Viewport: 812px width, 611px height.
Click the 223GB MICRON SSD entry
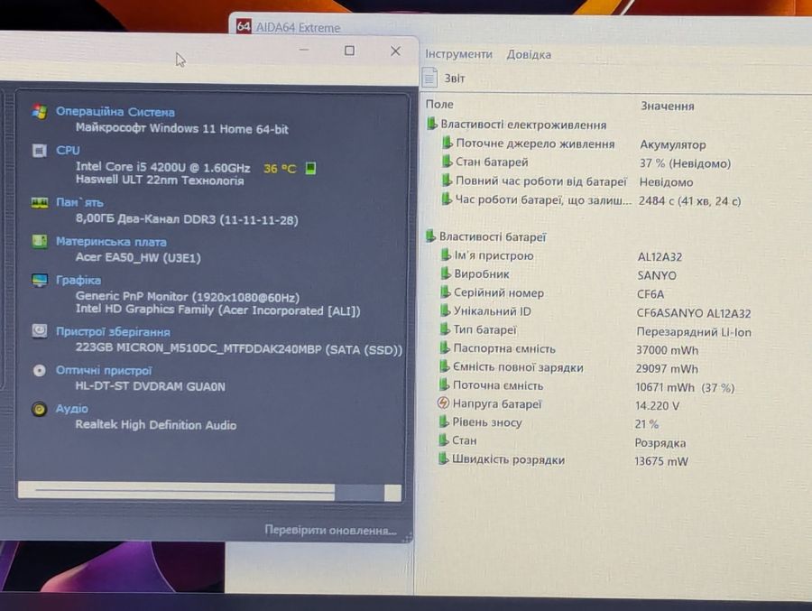pyautogui.click(x=239, y=348)
